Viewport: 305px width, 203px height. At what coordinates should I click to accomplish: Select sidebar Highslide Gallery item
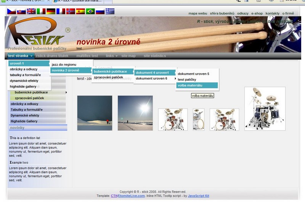(x=38, y=121)
